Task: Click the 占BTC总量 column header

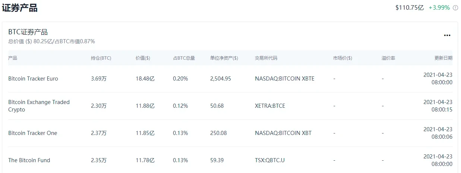Action: (184, 58)
